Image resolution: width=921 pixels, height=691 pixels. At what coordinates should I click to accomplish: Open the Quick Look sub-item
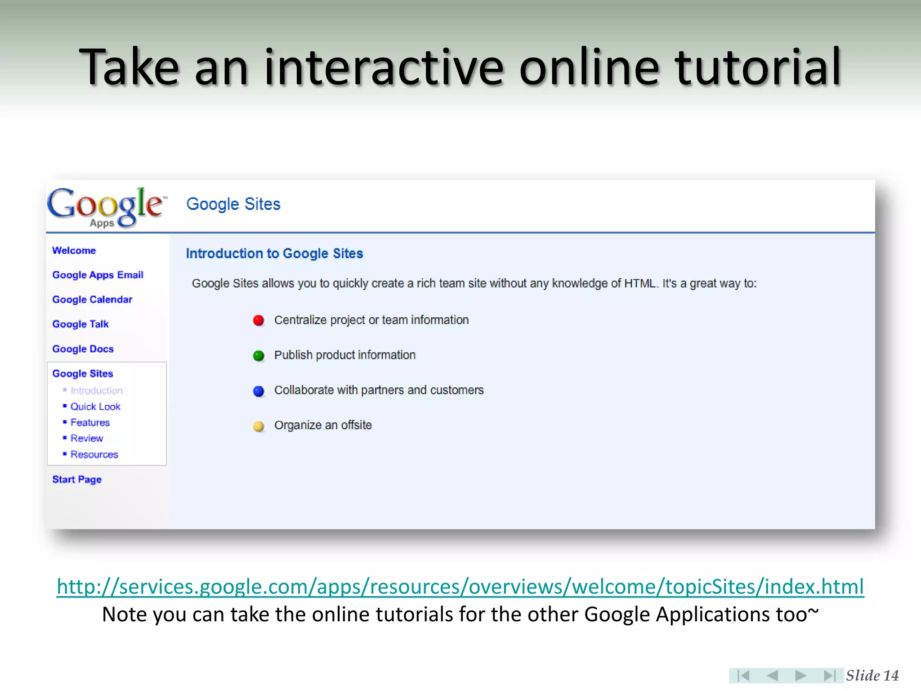(95, 407)
